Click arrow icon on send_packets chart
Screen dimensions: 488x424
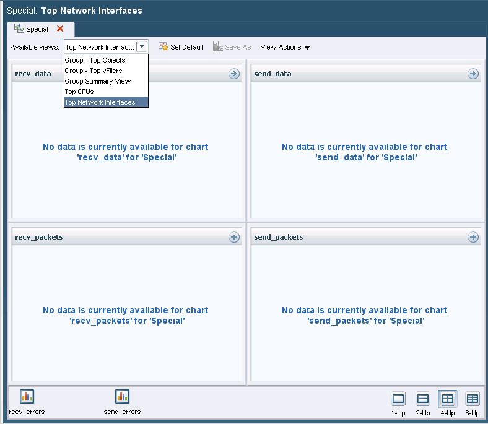(473, 237)
